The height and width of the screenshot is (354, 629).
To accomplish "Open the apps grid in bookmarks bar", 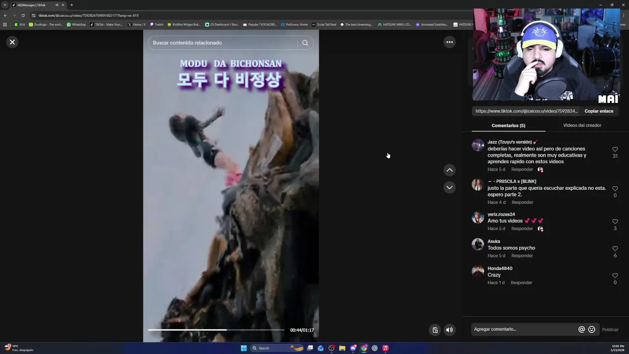I will click(5, 24).
